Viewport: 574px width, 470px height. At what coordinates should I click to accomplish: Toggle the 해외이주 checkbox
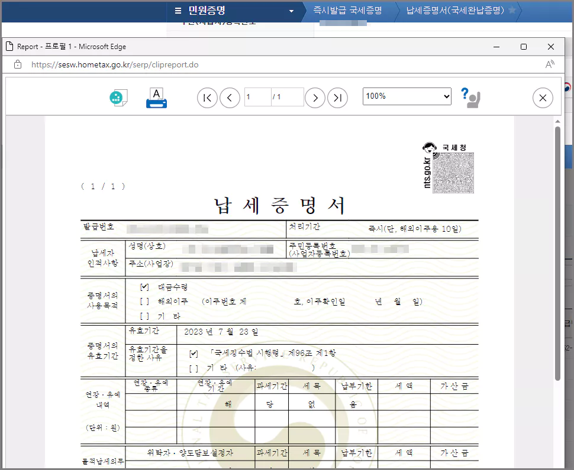pyautogui.click(x=144, y=302)
